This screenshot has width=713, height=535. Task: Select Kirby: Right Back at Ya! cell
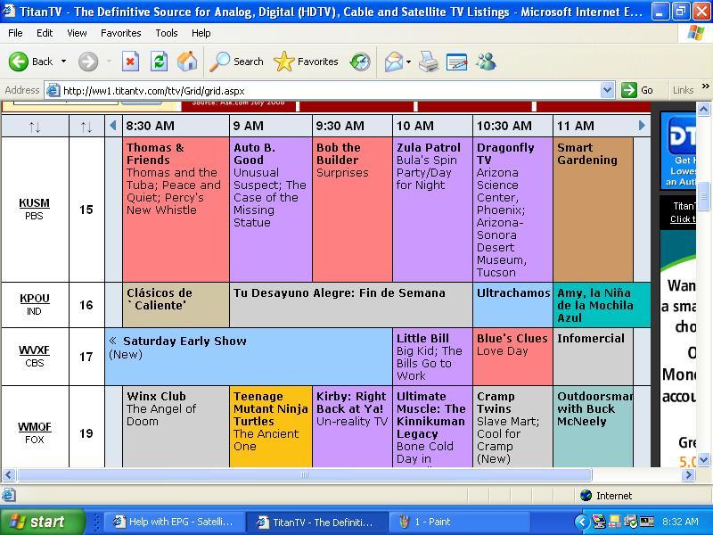(352, 427)
